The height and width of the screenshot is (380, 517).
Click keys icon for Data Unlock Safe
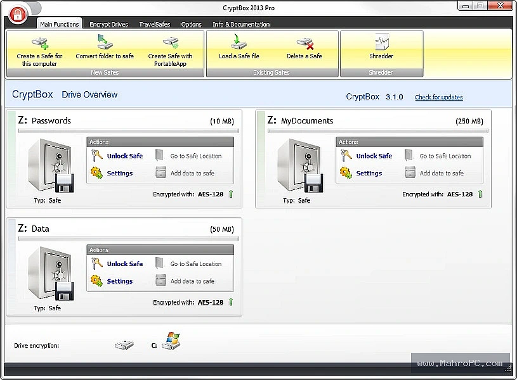pyautogui.click(x=97, y=263)
